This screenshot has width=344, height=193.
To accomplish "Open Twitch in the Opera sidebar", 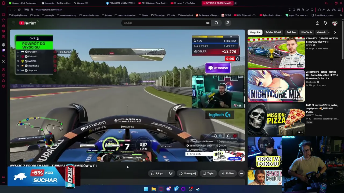I will 3,50.
